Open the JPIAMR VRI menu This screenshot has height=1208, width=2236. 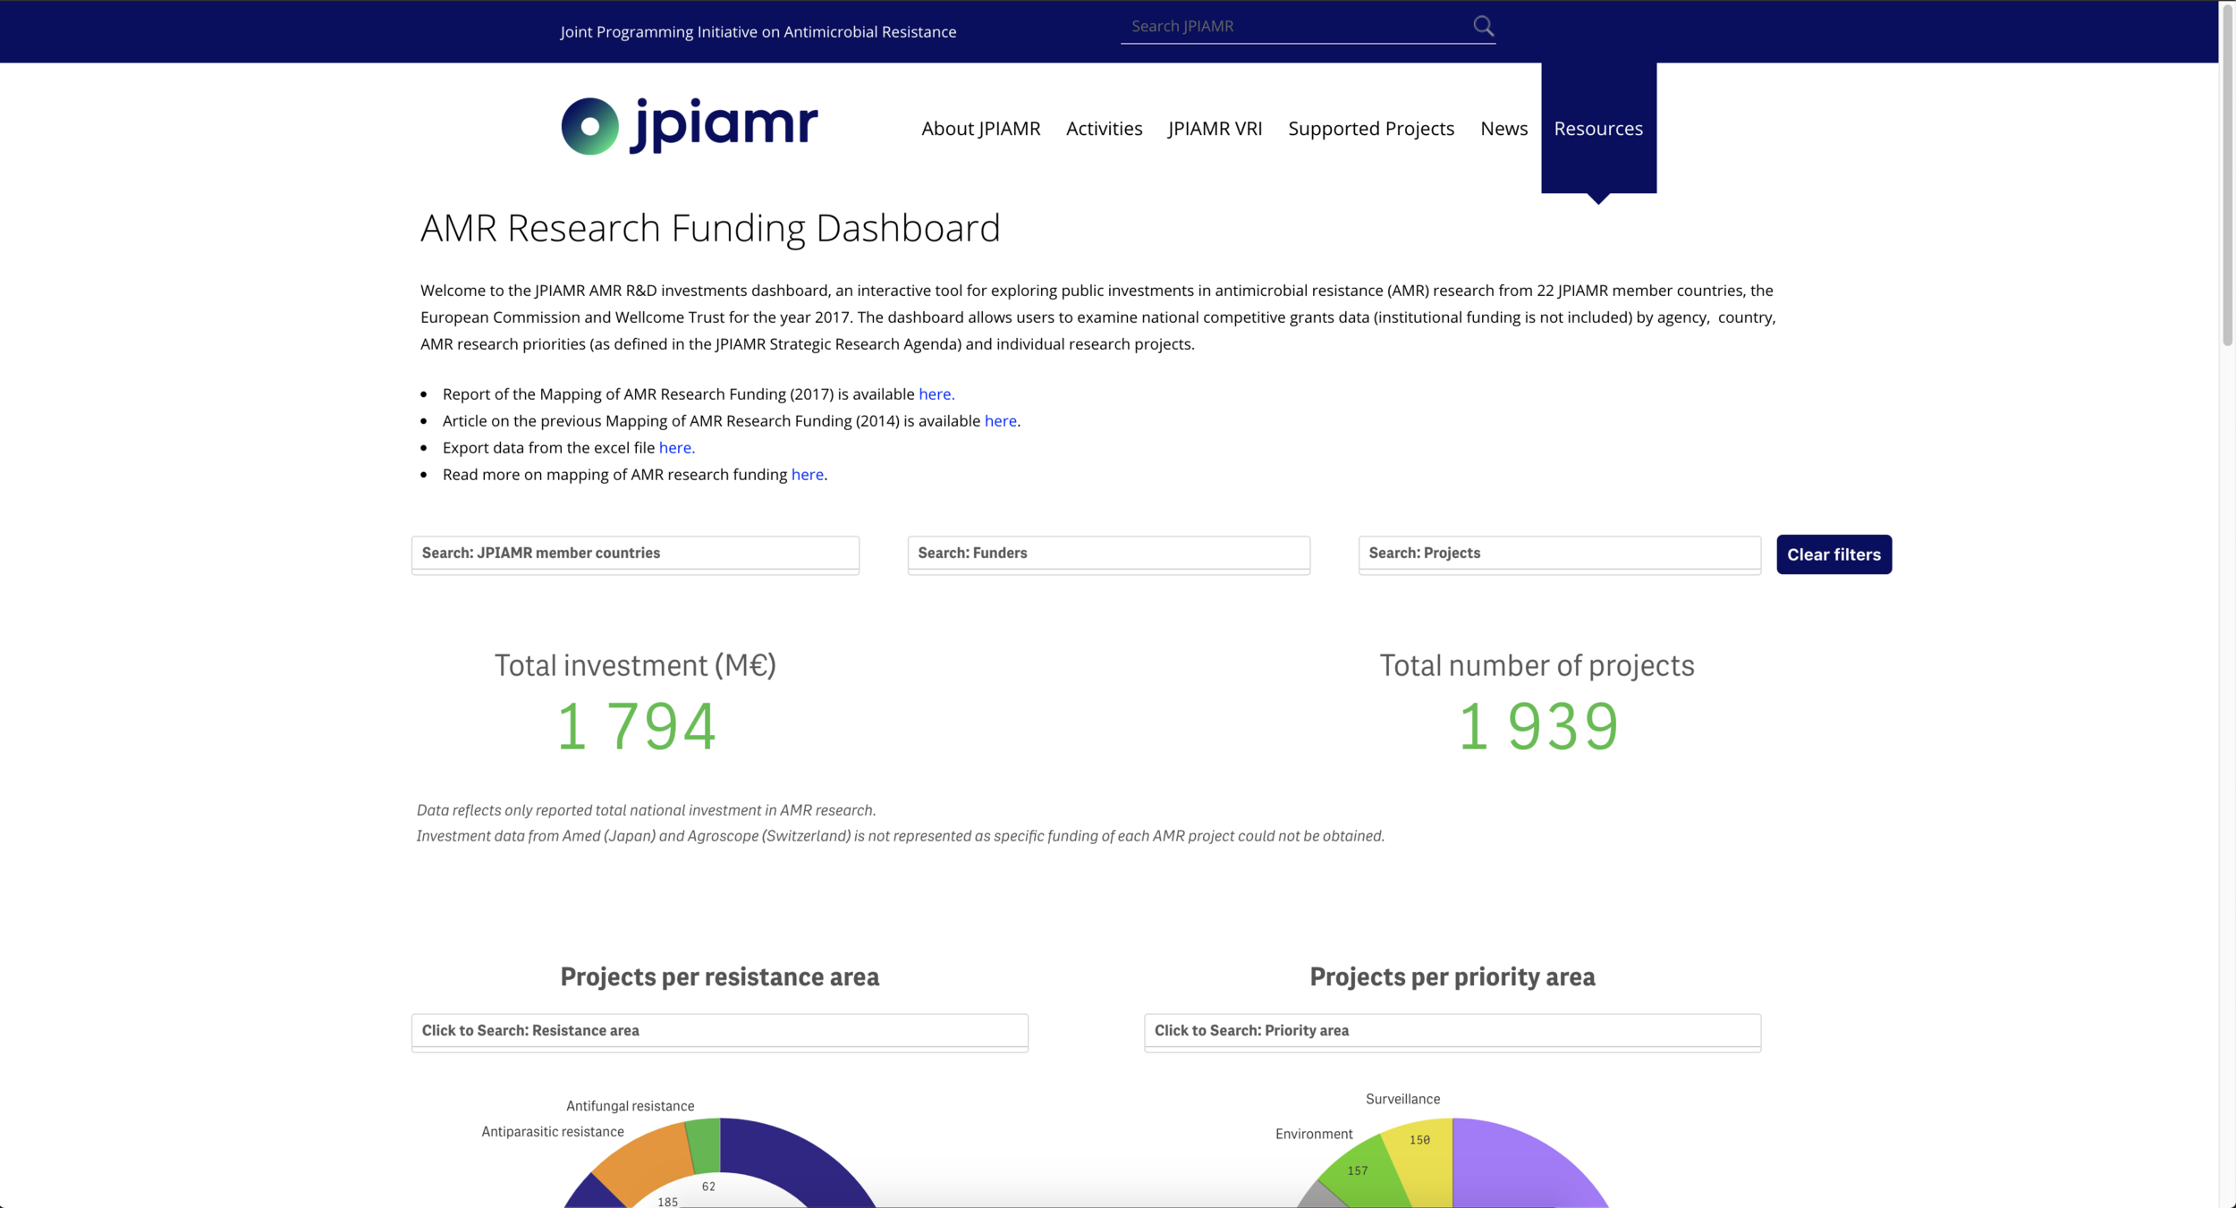point(1215,128)
